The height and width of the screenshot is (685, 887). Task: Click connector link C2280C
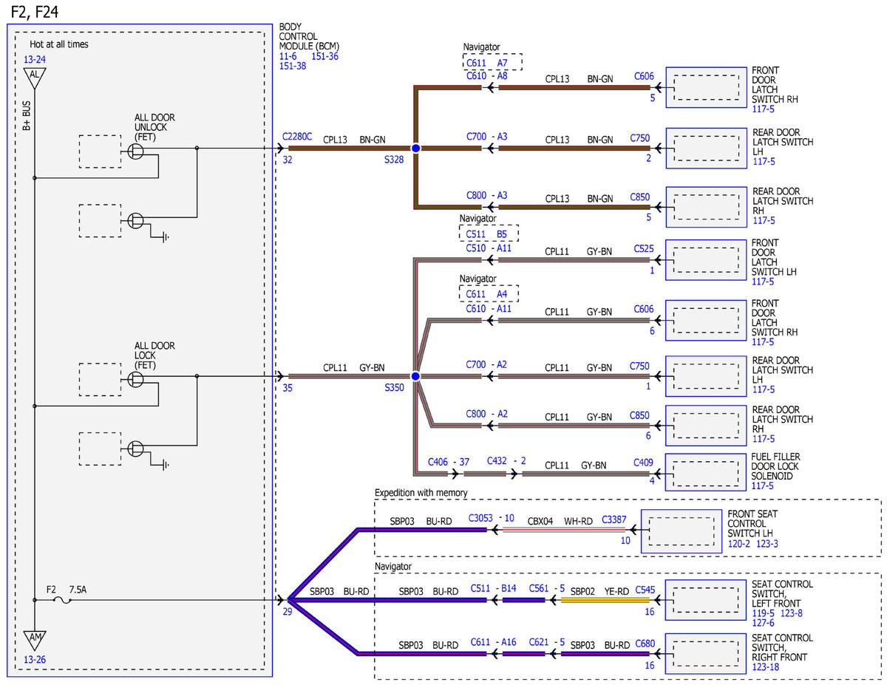click(297, 137)
